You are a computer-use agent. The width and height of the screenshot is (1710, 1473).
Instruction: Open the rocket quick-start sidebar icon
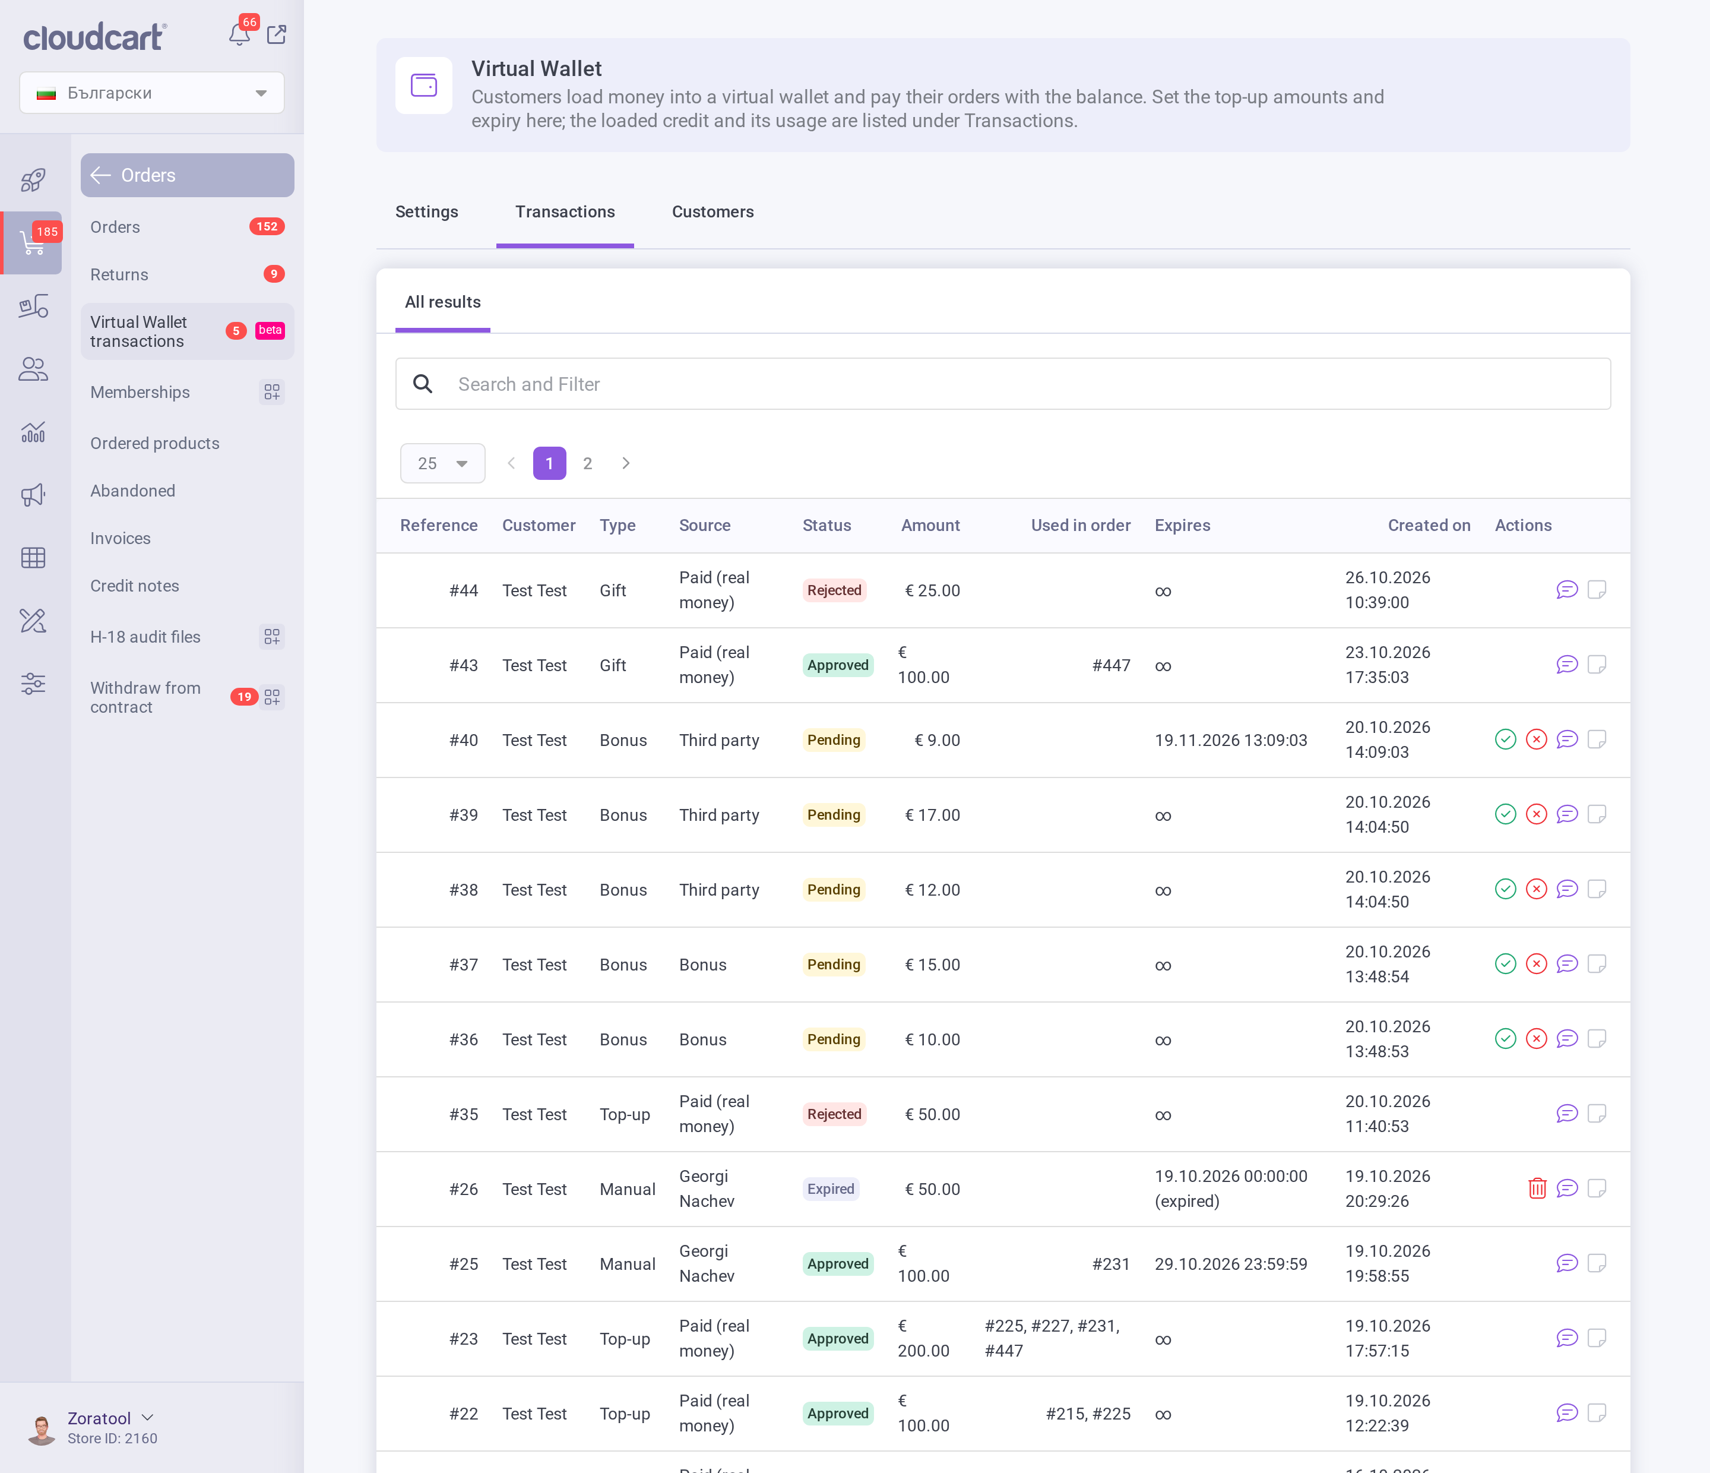point(33,179)
